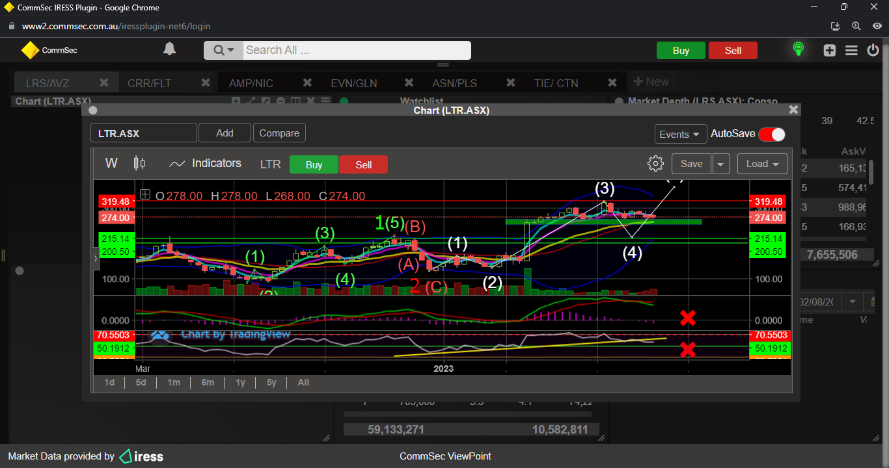Click the LTR.ASX symbol input field
Screen dimensions: 889x468
(143, 133)
